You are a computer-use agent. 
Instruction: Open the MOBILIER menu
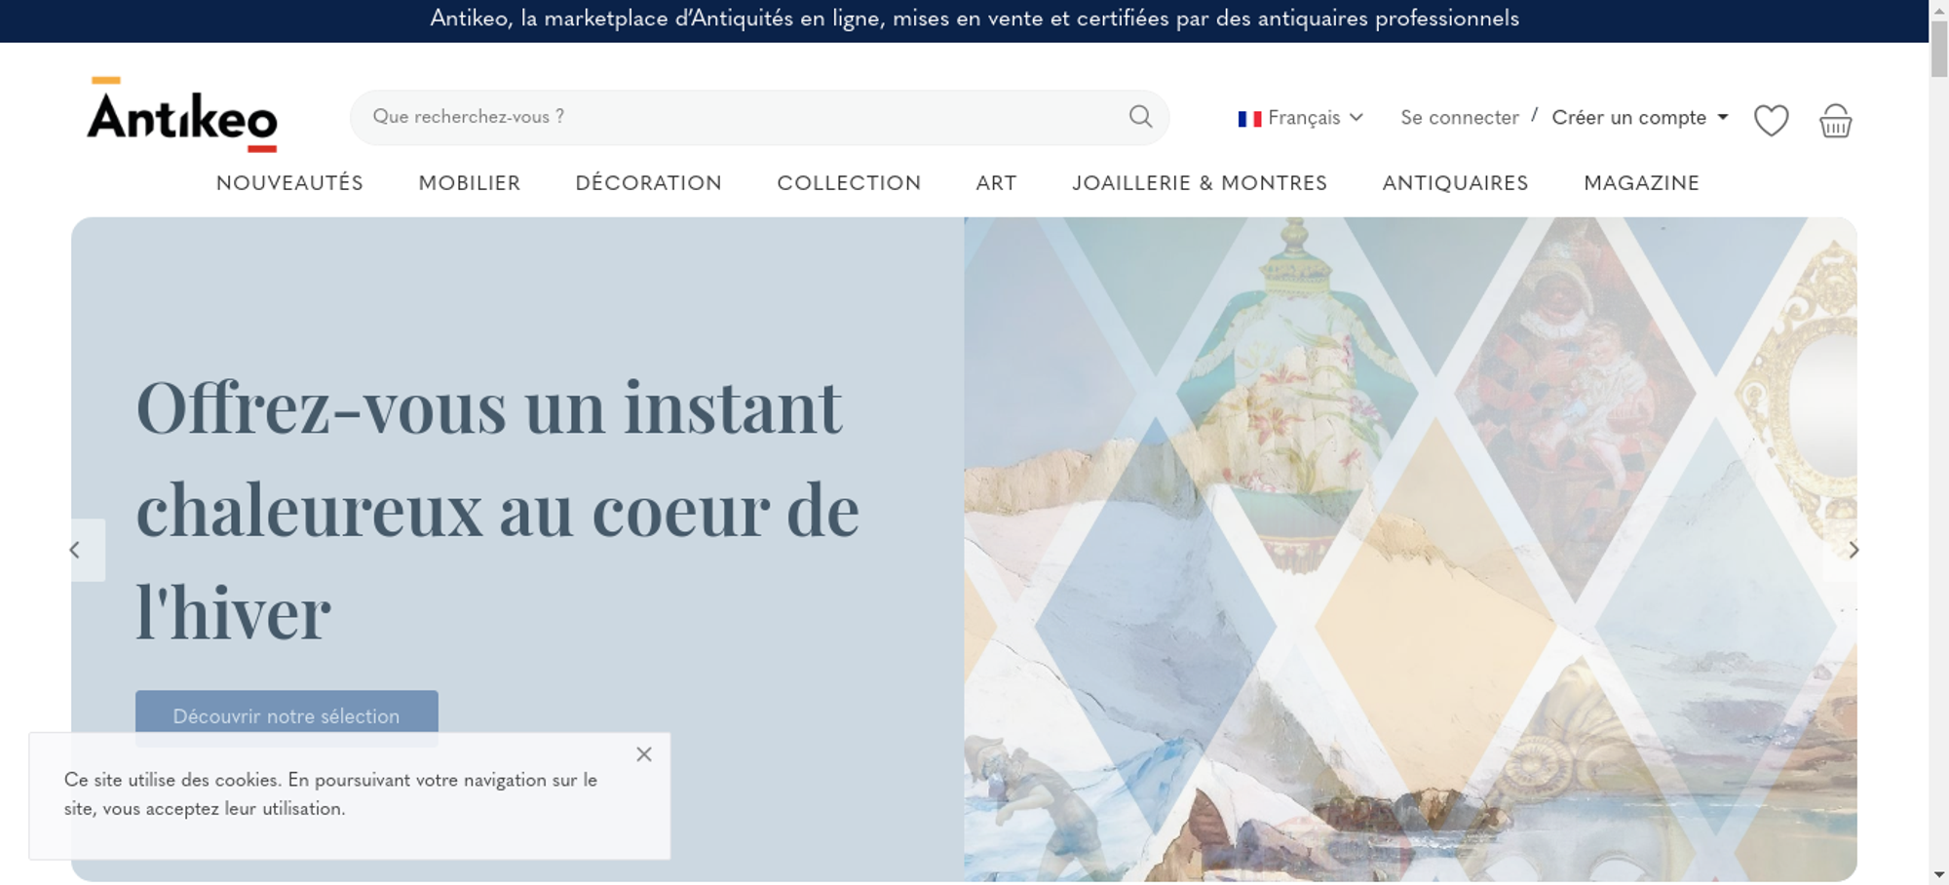[470, 183]
